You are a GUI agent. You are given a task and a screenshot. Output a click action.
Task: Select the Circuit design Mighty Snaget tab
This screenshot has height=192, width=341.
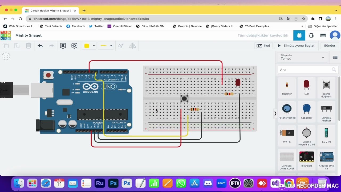tap(51, 11)
